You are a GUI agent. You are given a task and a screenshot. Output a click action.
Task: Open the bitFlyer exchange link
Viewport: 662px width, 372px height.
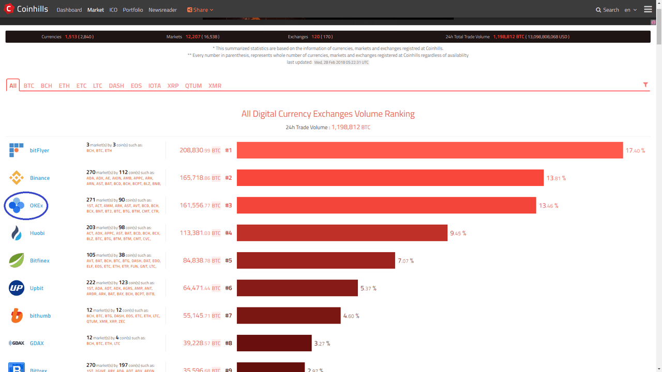click(39, 150)
